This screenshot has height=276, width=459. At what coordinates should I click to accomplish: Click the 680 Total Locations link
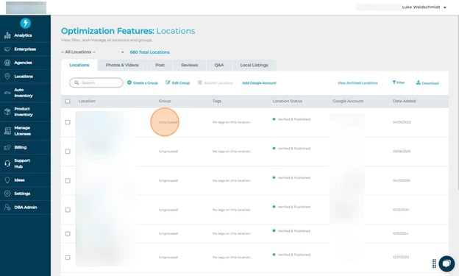(150, 52)
